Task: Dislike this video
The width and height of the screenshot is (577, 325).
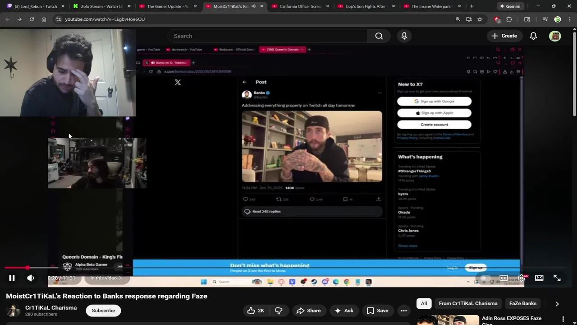Action: [279, 311]
